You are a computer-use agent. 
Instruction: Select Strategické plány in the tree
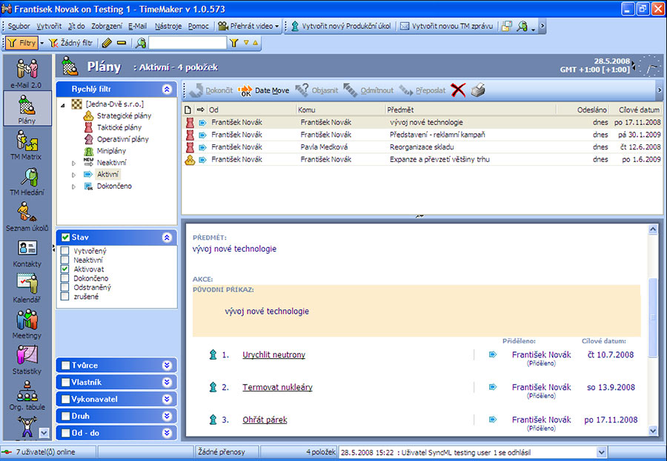point(122,116)
